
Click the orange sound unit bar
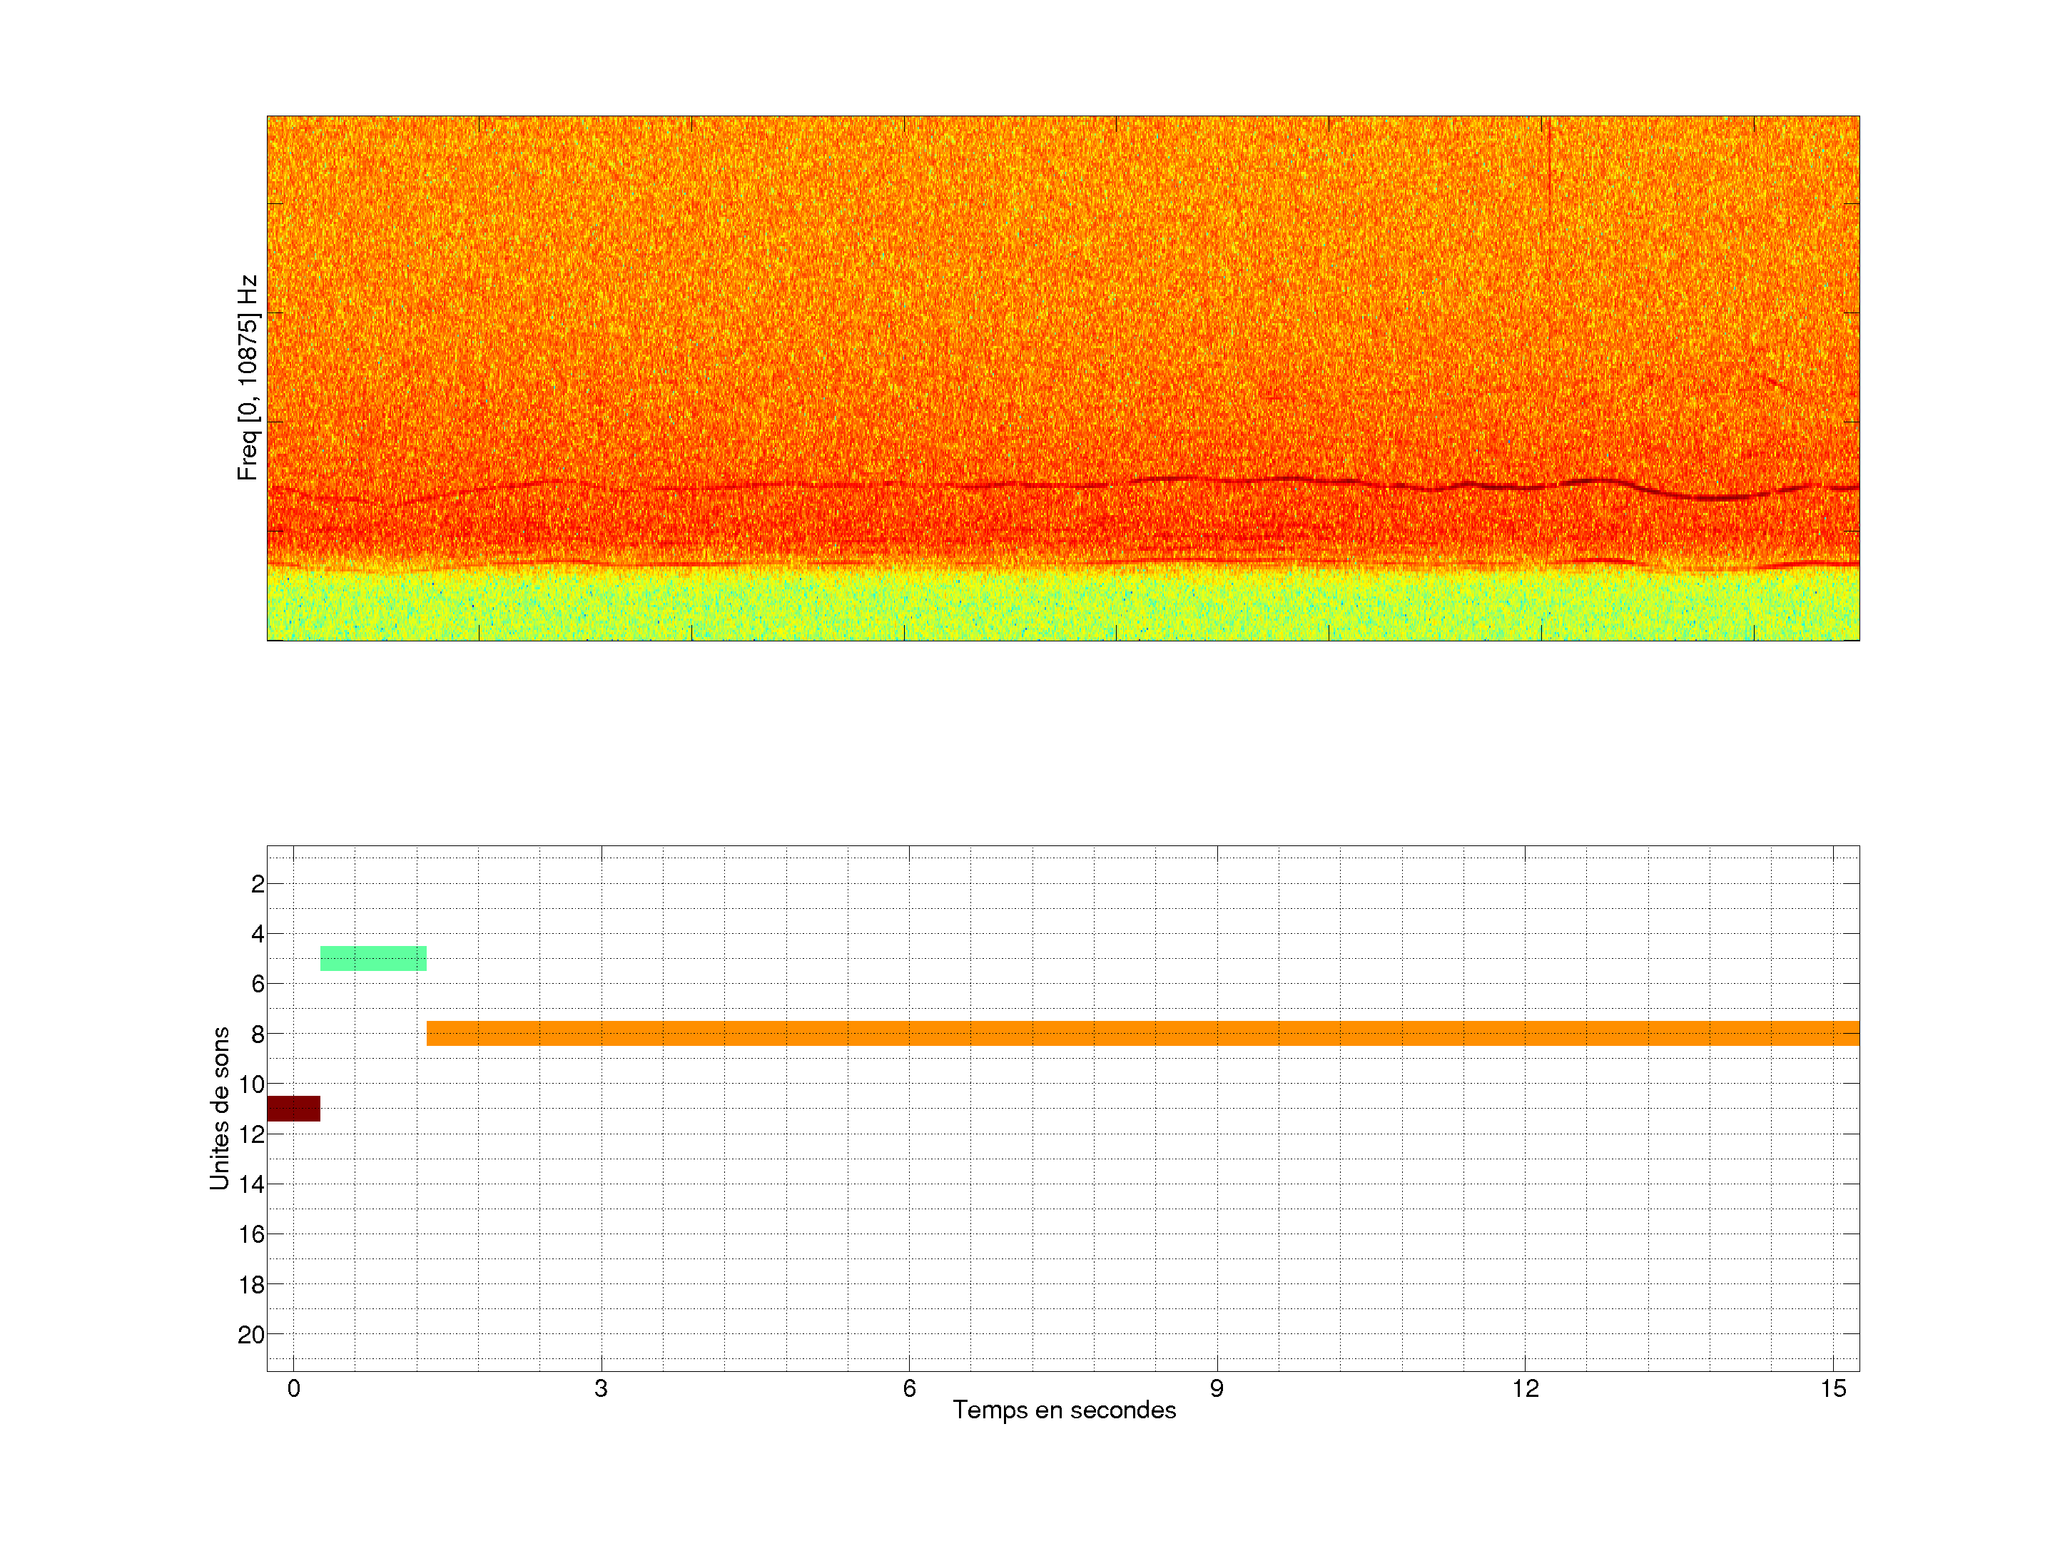(1142, 1033)
